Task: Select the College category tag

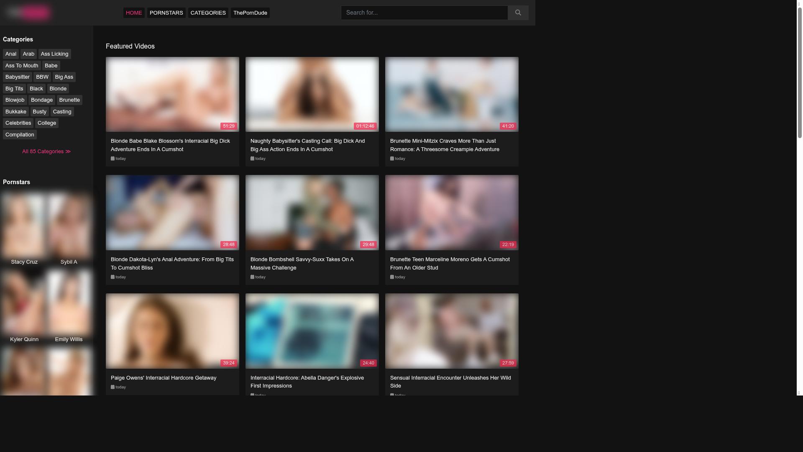Action: pyautogui.click(x=47, y=123)
